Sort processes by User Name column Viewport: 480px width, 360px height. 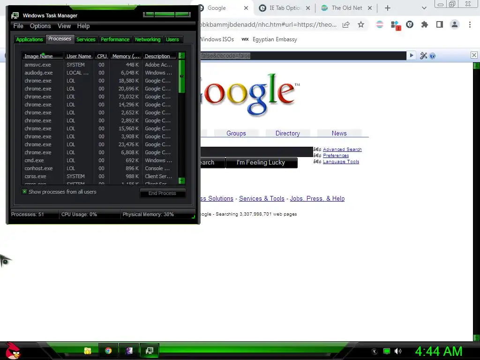click(x=79, y=56)
